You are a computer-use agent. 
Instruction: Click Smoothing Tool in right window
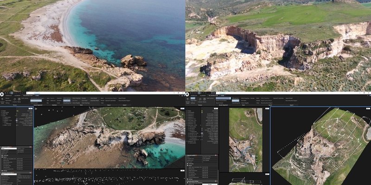[x=236, y=103]
